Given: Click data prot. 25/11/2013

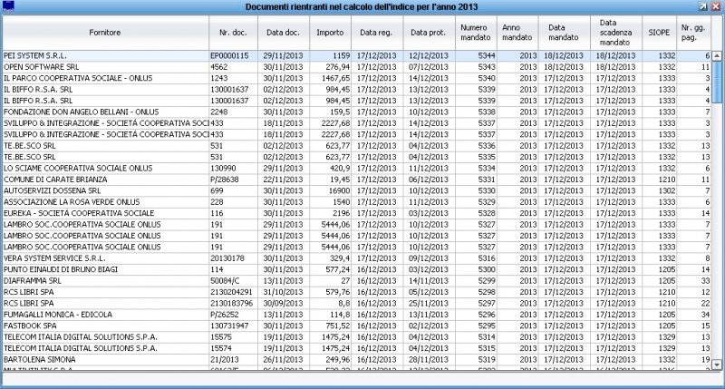Looking at the screenshot, I should coord(428,304).
